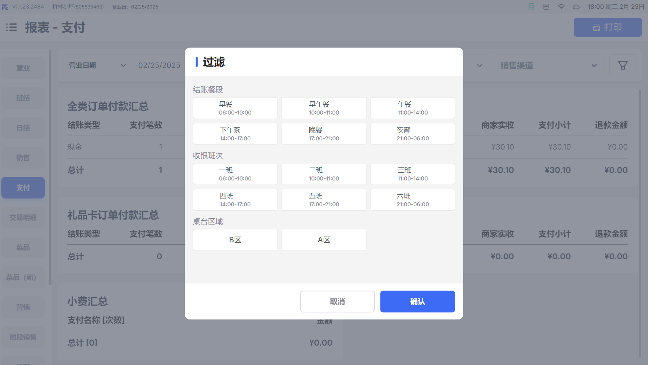Click the Wi-Fi status icon
648x365 pixels.
coord(561,7)
